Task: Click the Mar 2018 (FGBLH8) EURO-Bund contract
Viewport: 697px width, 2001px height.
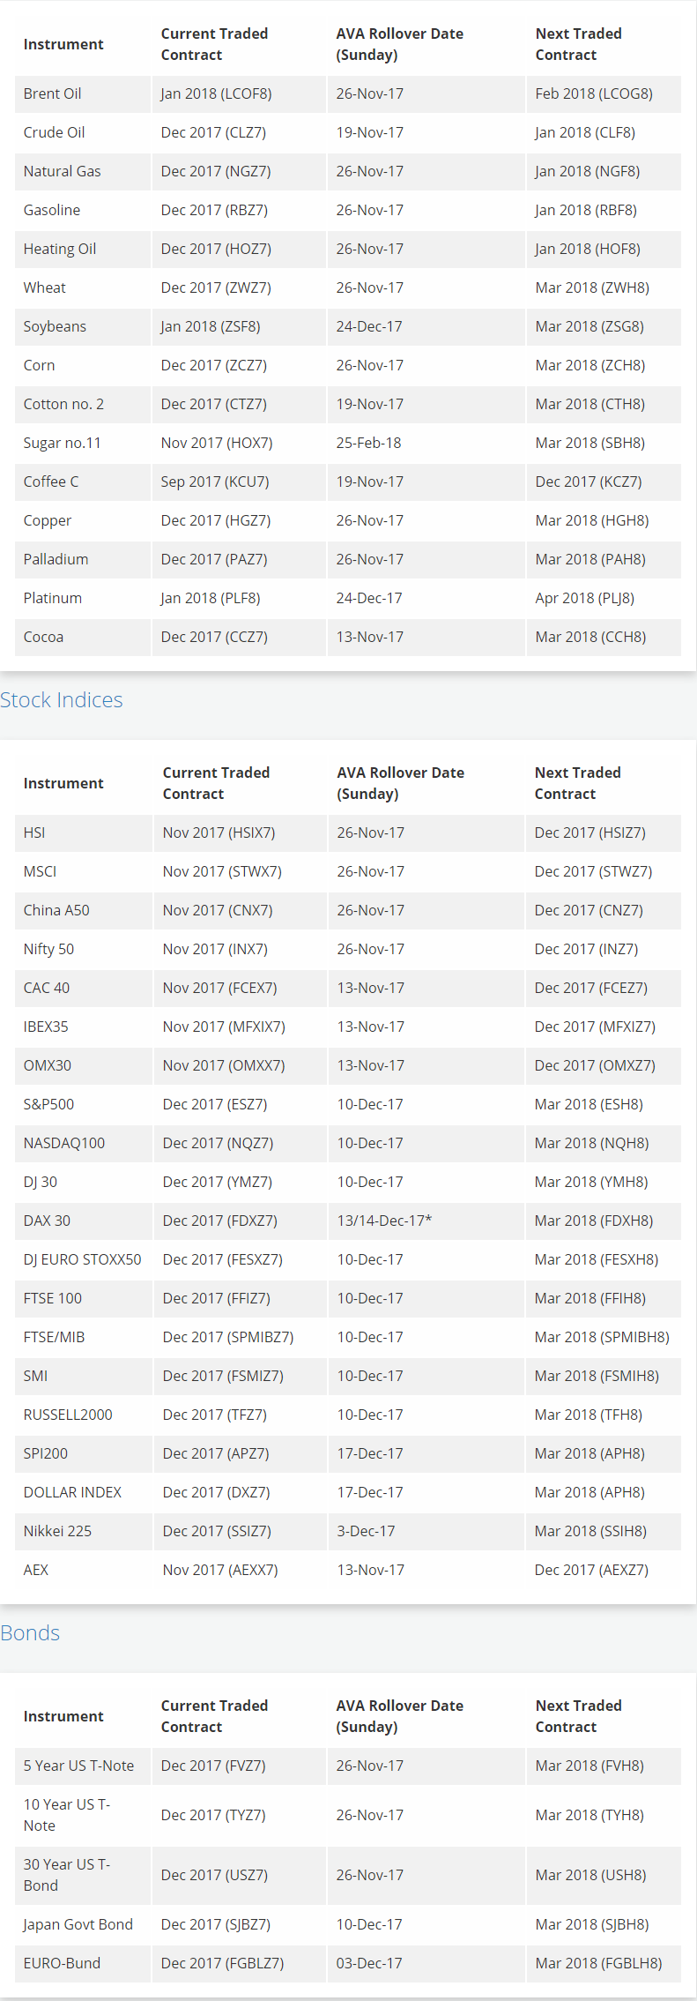Action: [x=598, y=1963]
